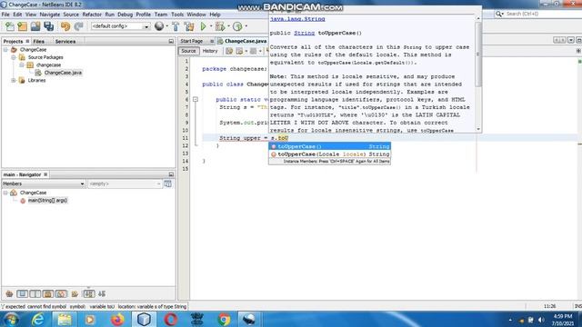Open Opera from the taskbar
582x327 pixels.
171,319
